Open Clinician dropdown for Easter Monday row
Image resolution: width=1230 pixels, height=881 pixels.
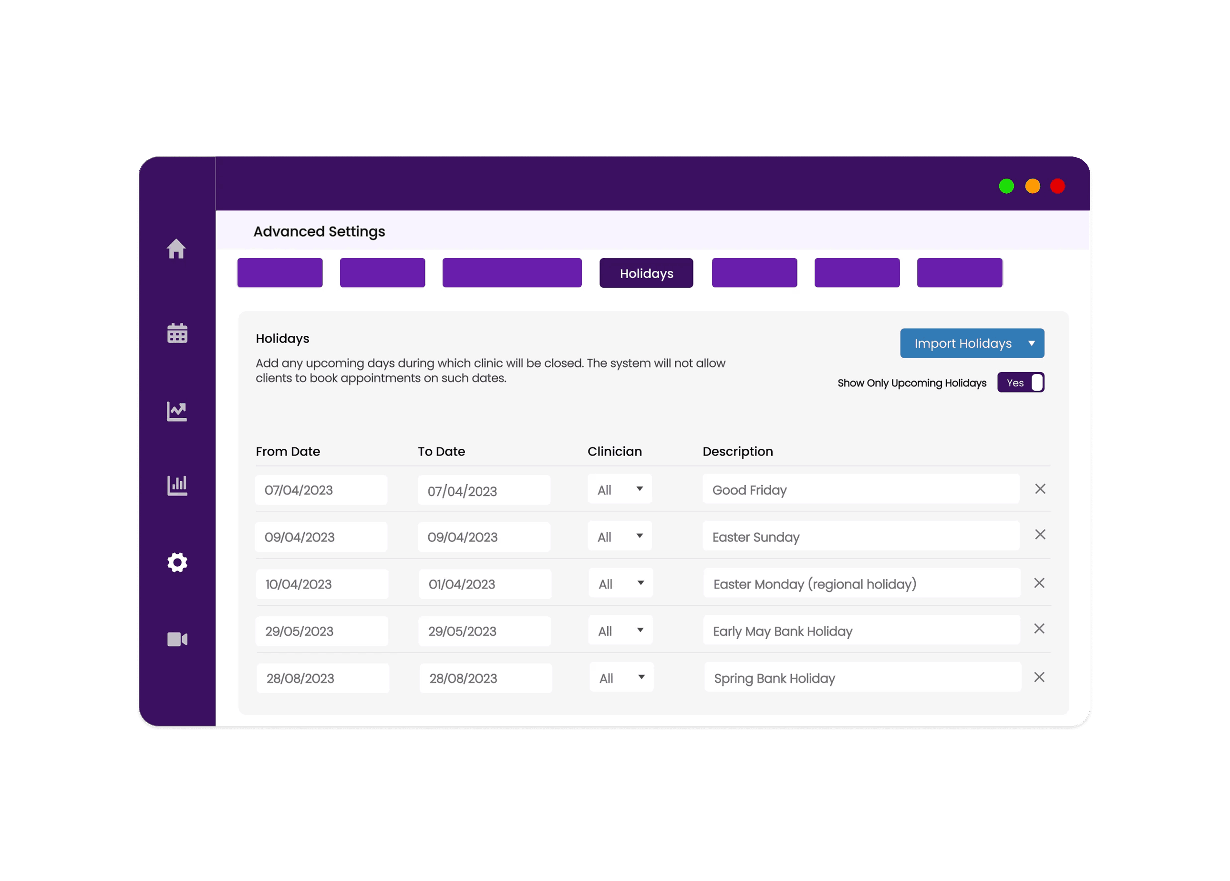(620, 584)
